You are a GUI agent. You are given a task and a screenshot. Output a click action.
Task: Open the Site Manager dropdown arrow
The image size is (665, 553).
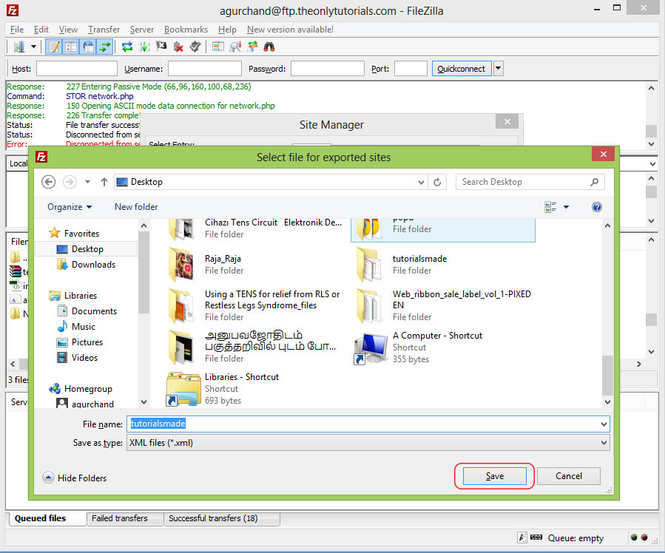(x=33, y=46)
